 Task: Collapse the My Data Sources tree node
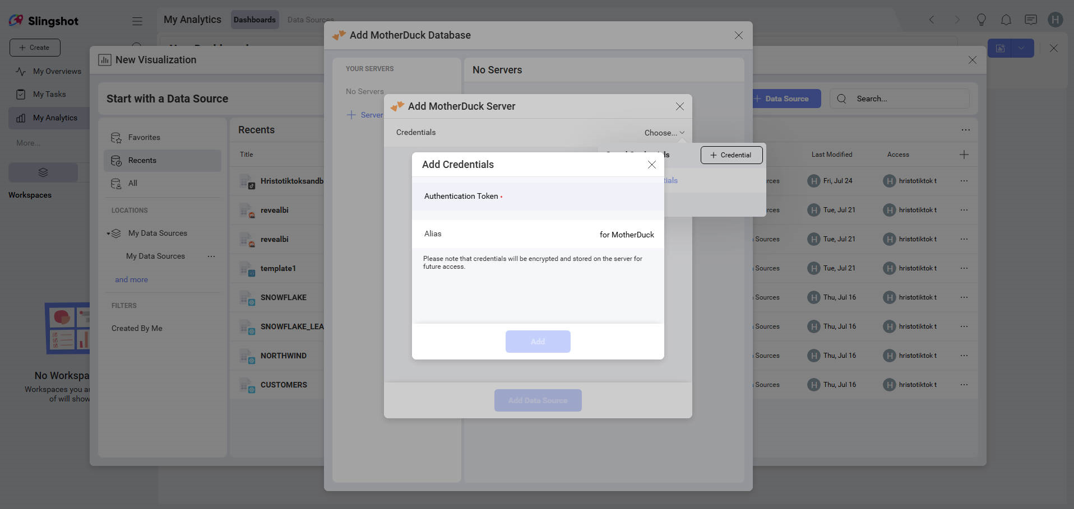click(109, 234)
